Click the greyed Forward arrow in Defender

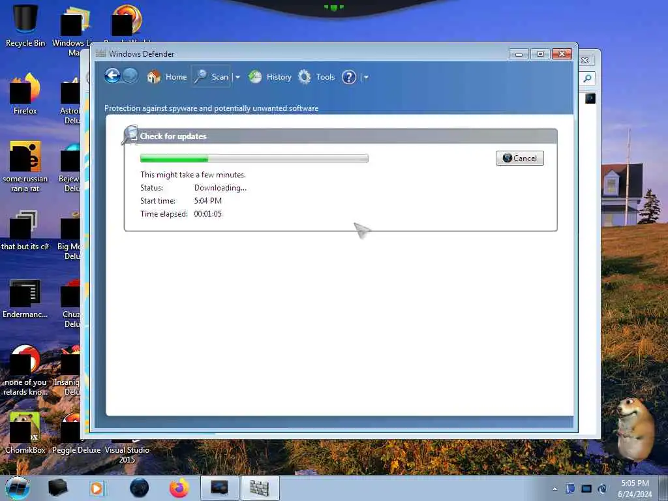coord(130,76)
